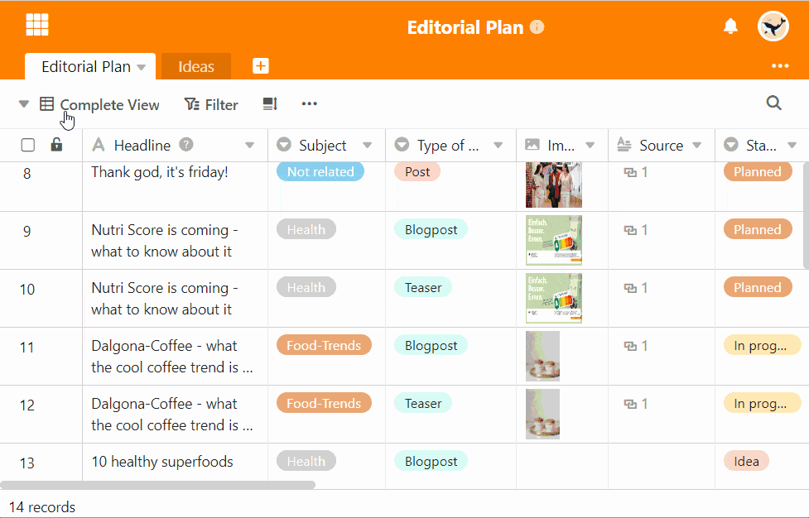Open the Source column dropdown arrow
Screen dimensions: 809x518
pos(697,146)
